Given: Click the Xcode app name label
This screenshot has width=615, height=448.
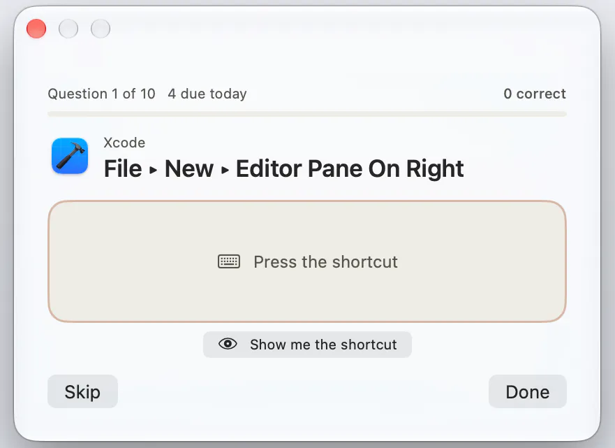Looking at the screenshot, I should [124, 143].
